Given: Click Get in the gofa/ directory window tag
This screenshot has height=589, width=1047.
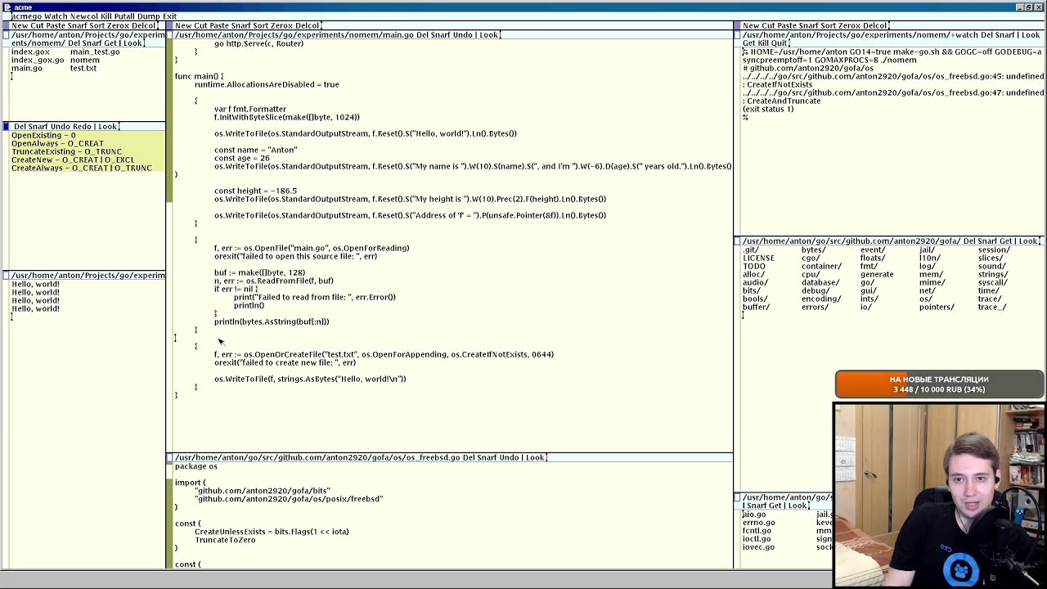Looking at the screenshot, I should (x=1005, y=241).
